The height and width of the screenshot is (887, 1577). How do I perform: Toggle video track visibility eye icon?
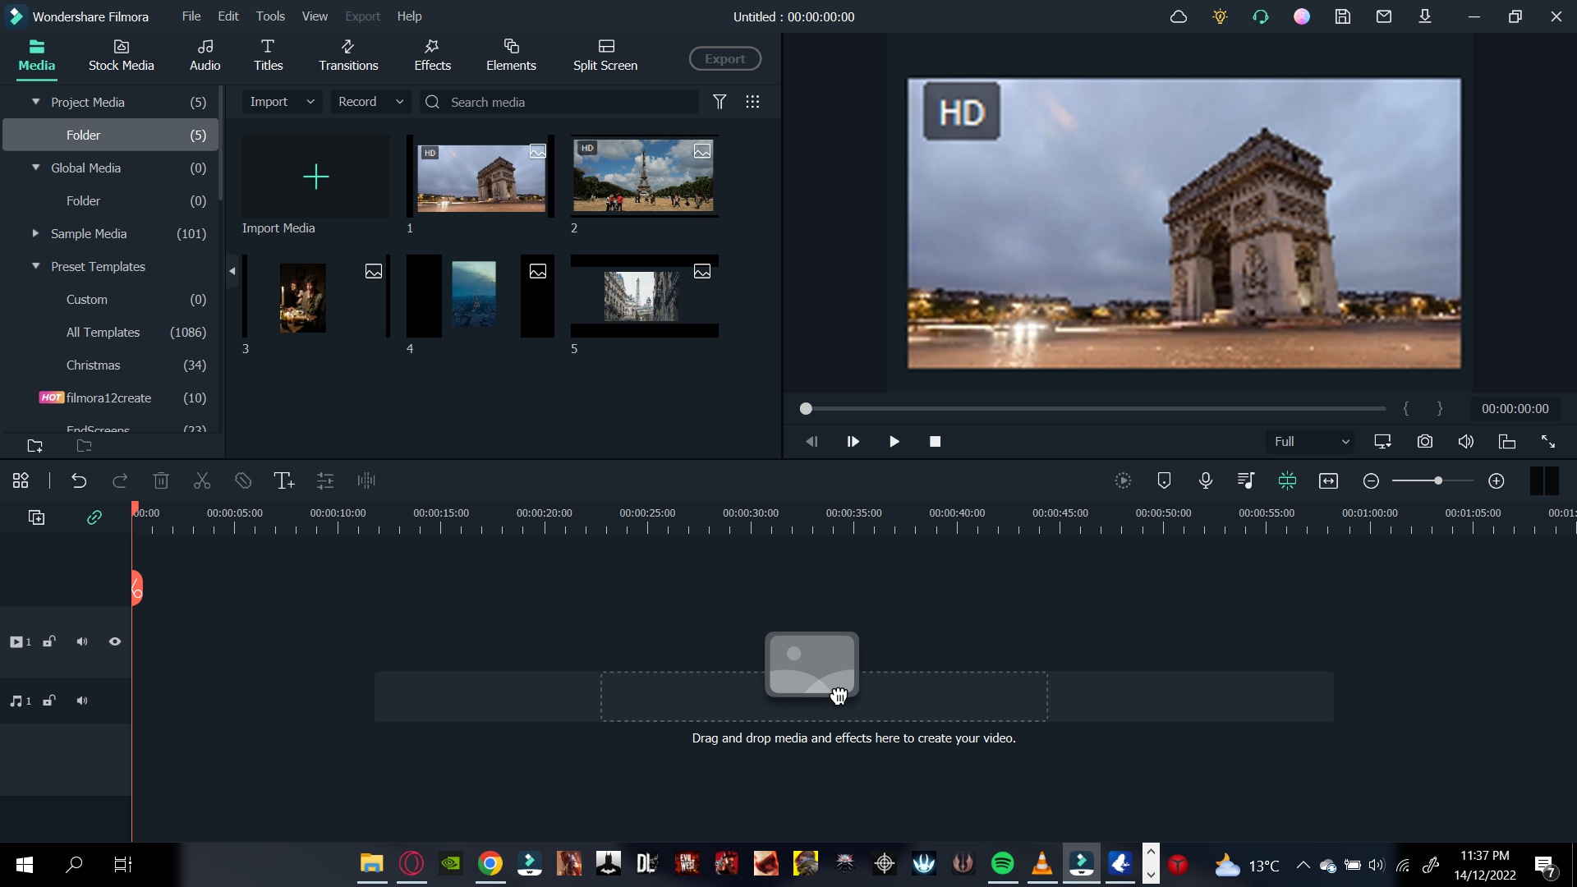click(x=113, y=641)
